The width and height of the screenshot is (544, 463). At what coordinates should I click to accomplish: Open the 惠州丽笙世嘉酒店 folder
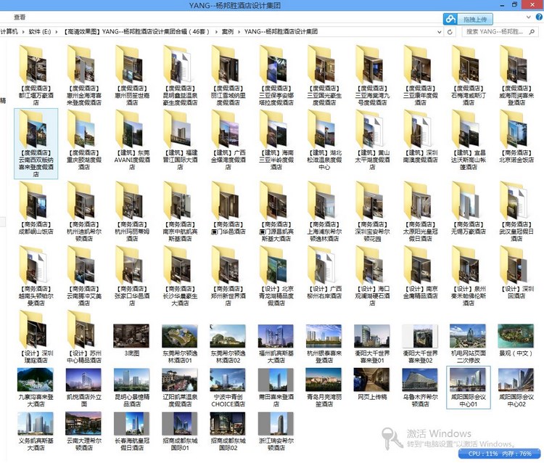point(132,75)
